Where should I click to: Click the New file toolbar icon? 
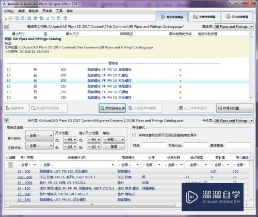point(5,18)
